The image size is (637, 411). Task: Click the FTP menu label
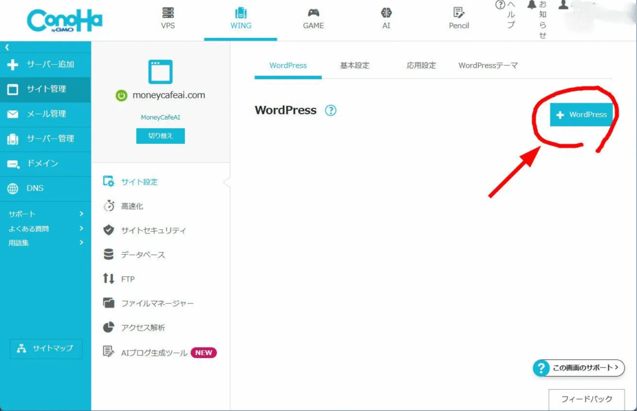(x=128, y=279)
